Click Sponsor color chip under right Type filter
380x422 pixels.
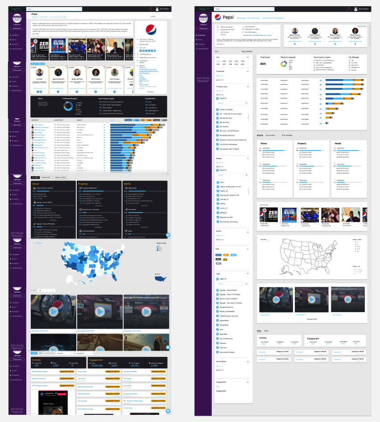(x=219, y=255)
